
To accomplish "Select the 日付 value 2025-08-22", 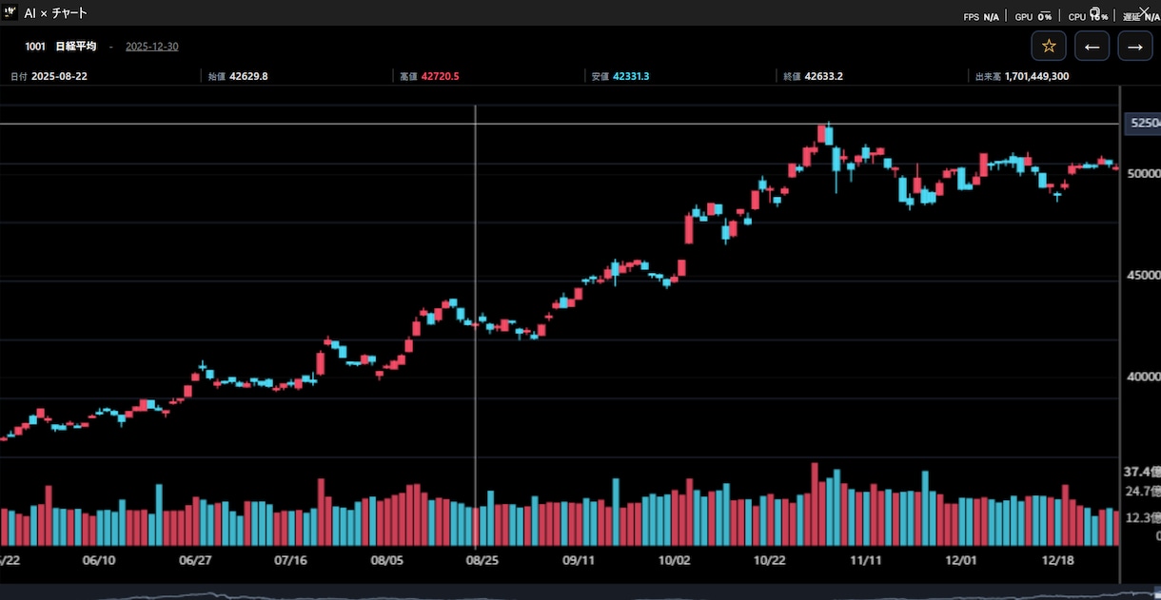I will [59, 76].
